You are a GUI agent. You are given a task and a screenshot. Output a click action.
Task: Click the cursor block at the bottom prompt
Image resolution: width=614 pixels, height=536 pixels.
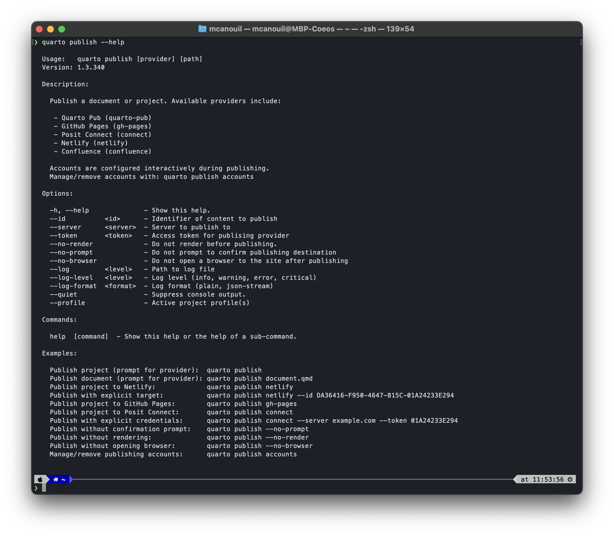pyautogui.click(x=44, y=488)
